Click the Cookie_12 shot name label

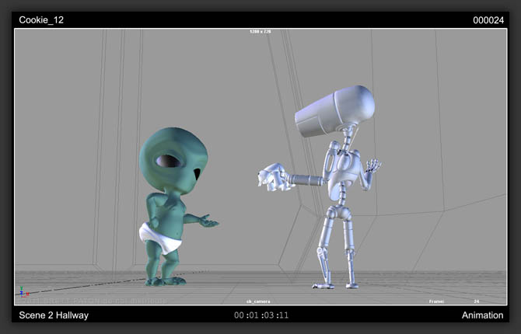[40, 19]
